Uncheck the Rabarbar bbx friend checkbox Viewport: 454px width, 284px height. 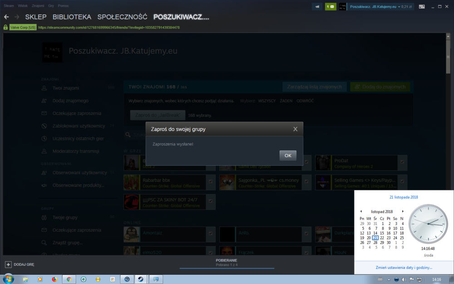coord(211,181)
